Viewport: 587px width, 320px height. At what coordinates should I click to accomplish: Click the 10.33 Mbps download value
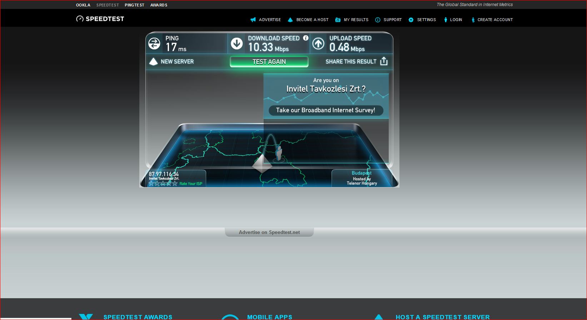(x=268, y=47)
